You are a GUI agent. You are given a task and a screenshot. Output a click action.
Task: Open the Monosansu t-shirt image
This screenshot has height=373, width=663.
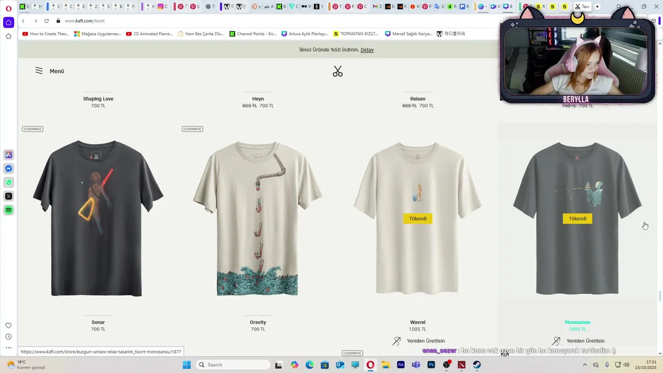[577, 218]
